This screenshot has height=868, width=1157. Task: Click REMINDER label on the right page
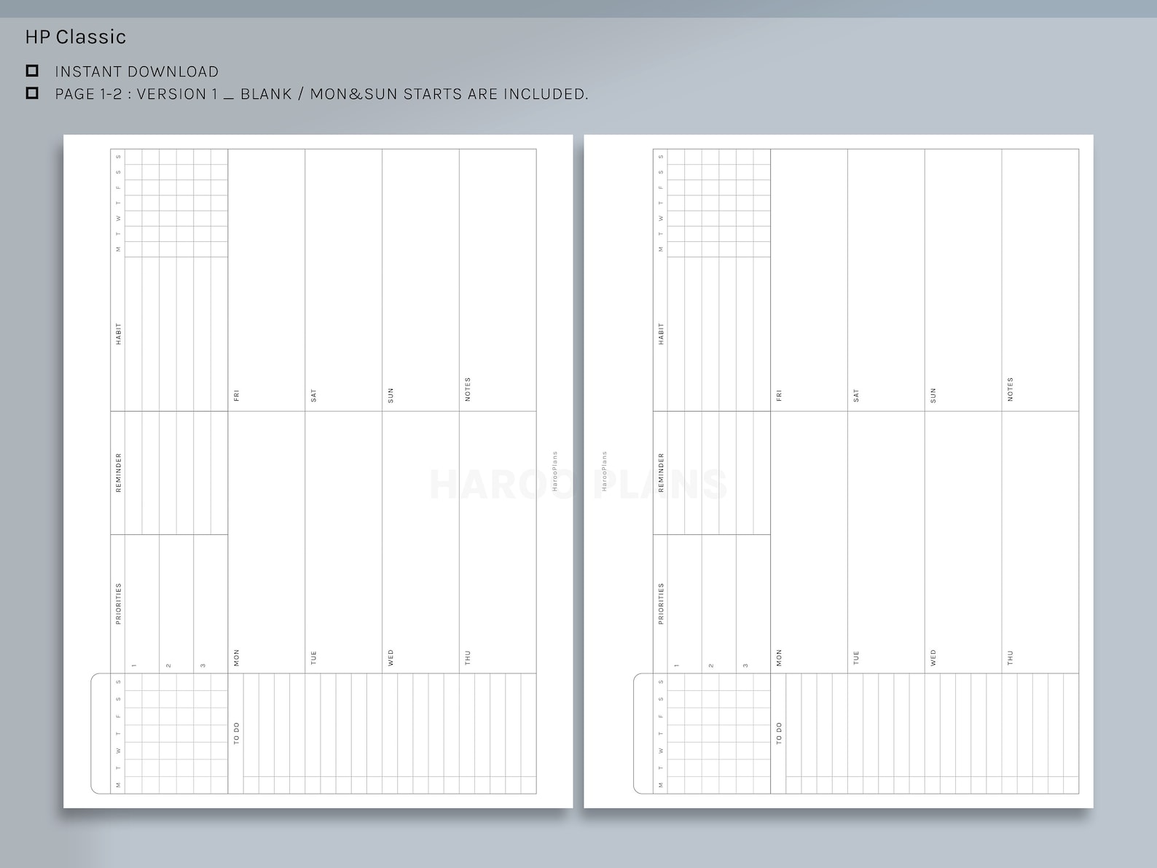coord(661,473)
